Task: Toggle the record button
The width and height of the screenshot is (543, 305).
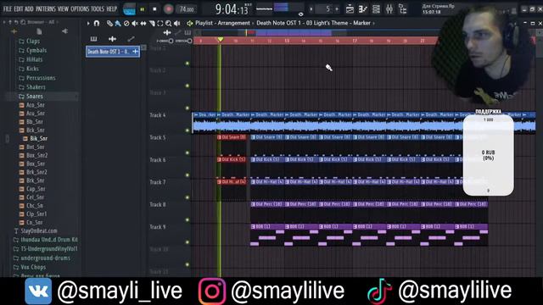Action: [x=168, y=9]
